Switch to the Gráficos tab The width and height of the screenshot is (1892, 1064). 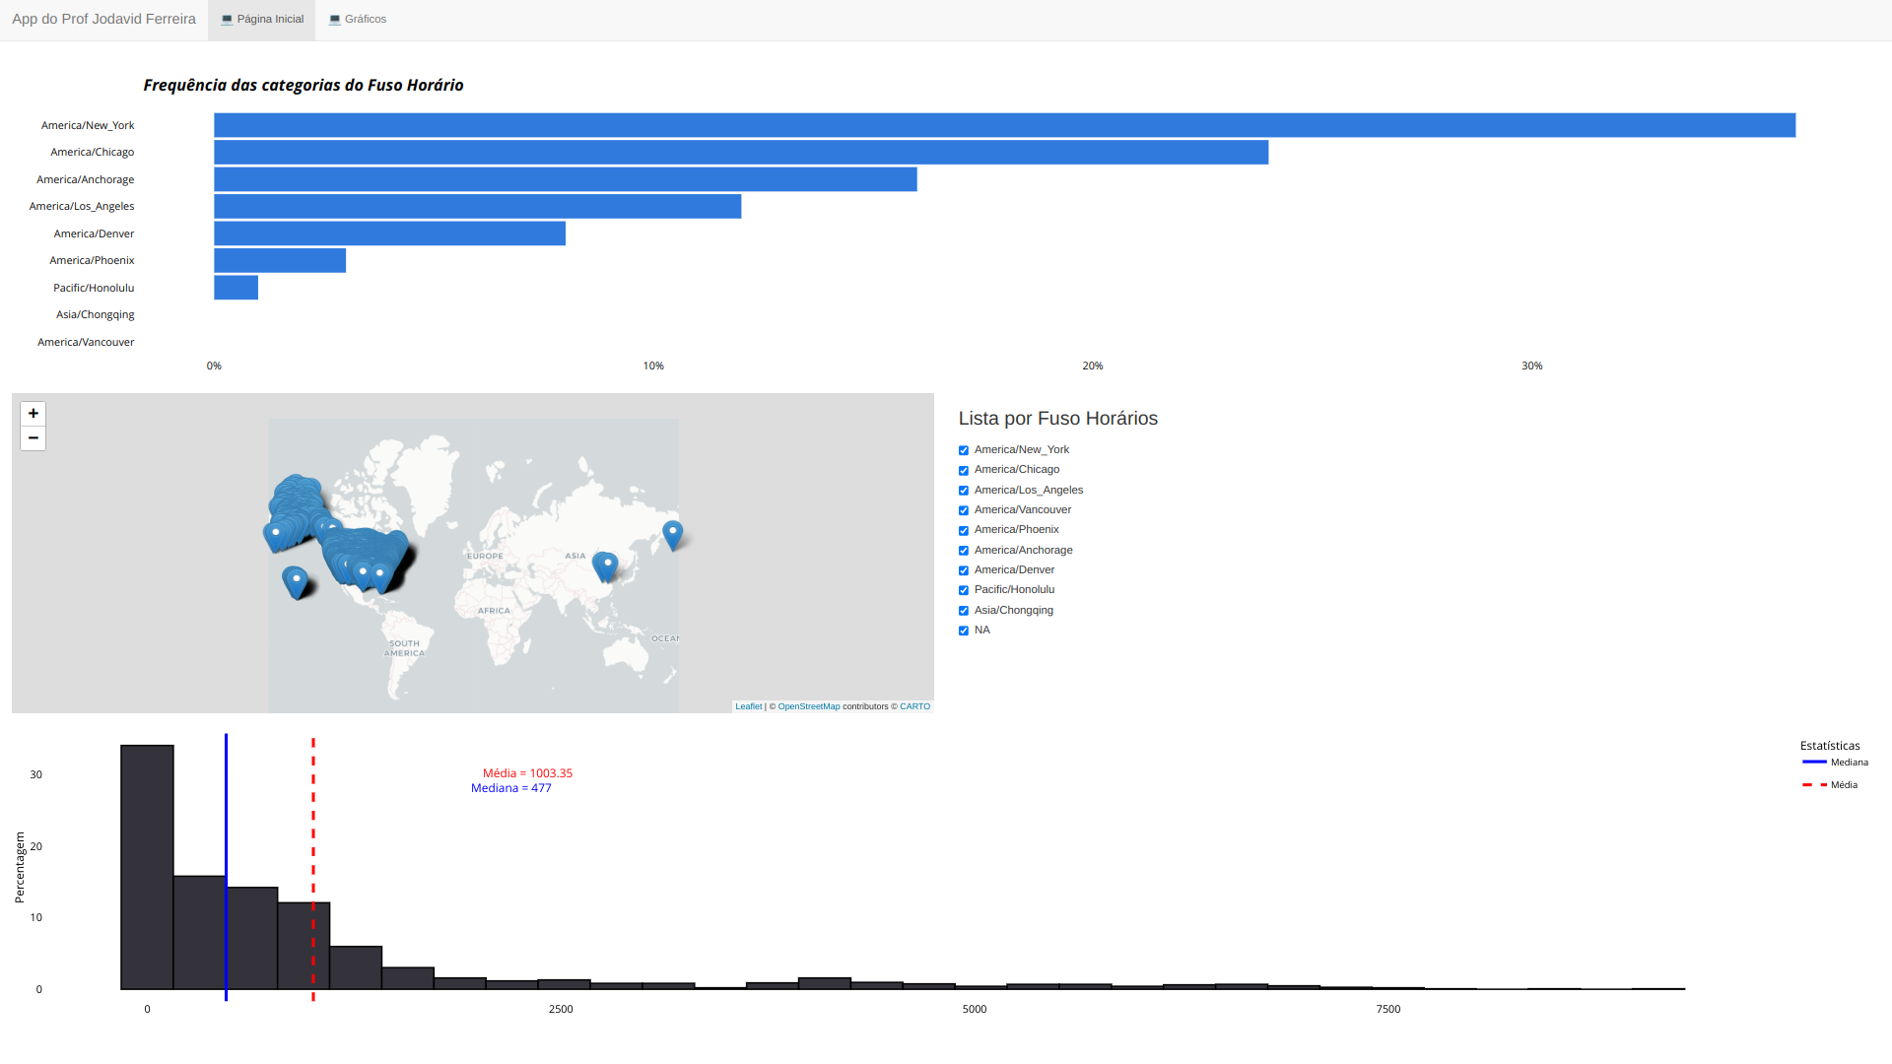tap(365, 20)
